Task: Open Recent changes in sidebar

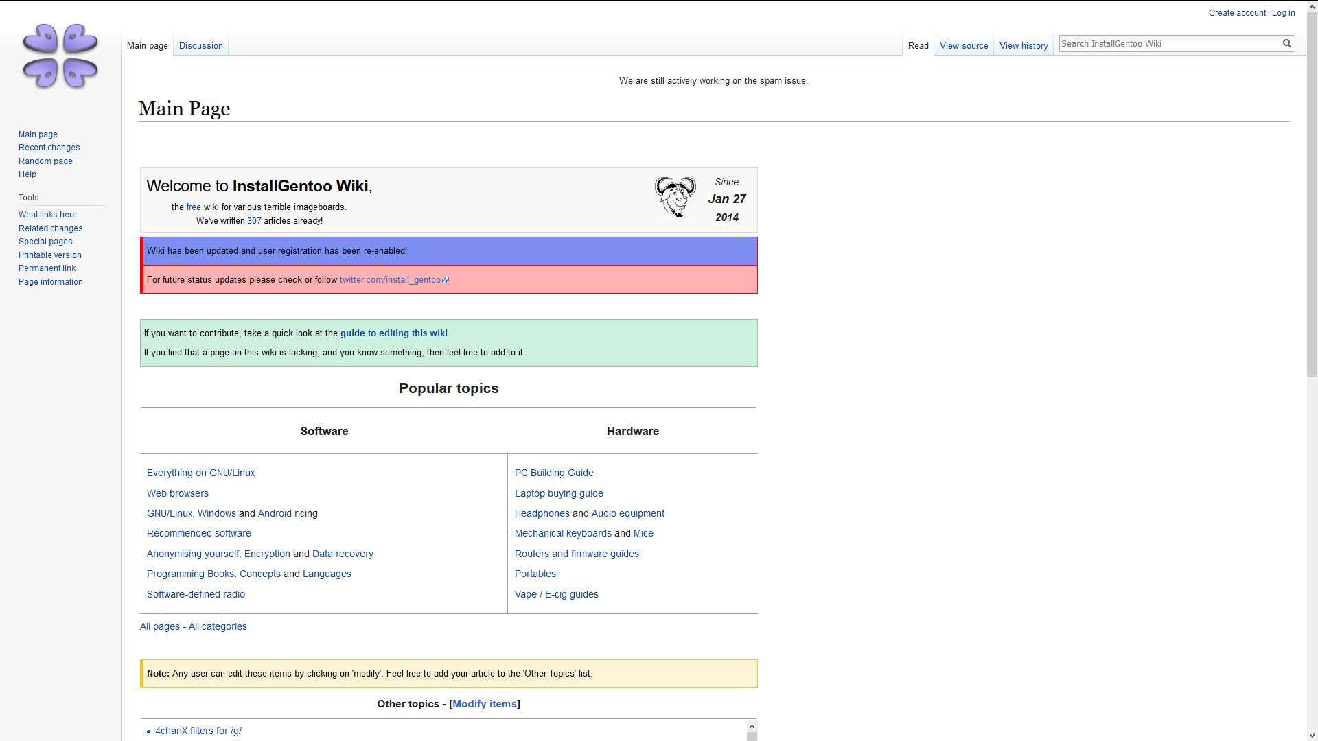Action: pos(49,148)
